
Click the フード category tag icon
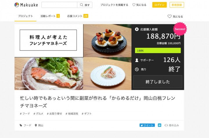point(21,125)
